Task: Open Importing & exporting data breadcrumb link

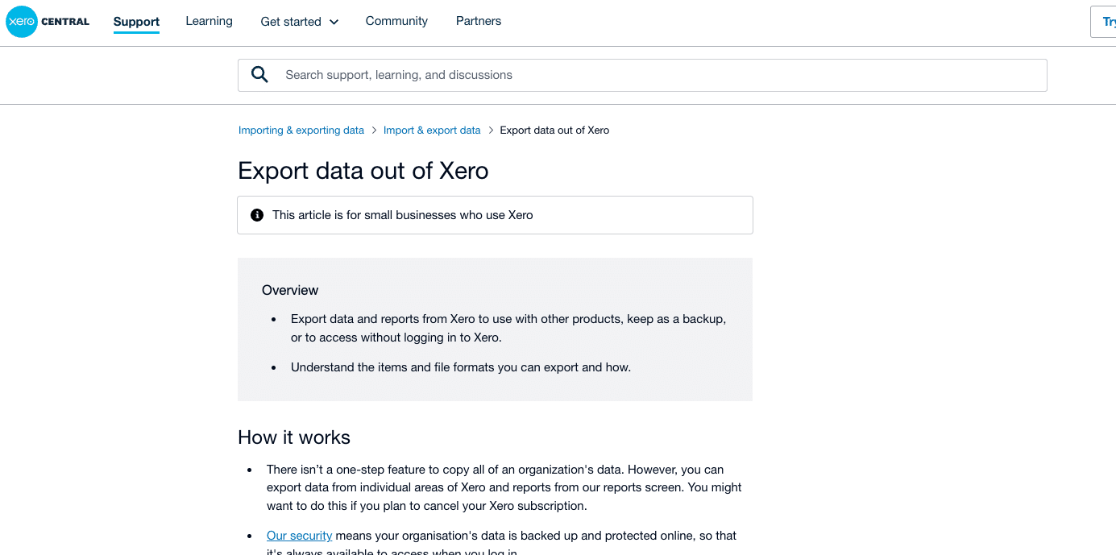Action: pyautogui.click(x=301, y=130)
